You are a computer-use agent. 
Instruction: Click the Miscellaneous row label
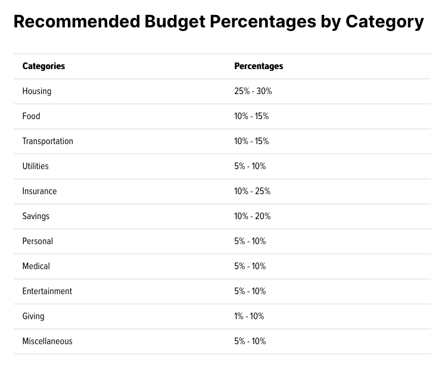click(x=47, y=341)
